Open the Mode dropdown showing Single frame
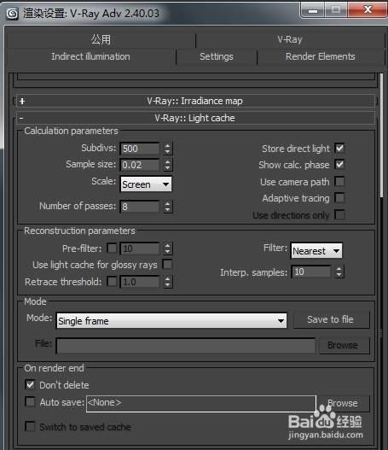 [x=171, y=320]
